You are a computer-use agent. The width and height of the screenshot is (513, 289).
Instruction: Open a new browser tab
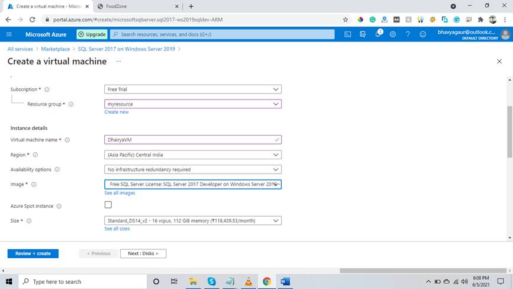[191, 7]
